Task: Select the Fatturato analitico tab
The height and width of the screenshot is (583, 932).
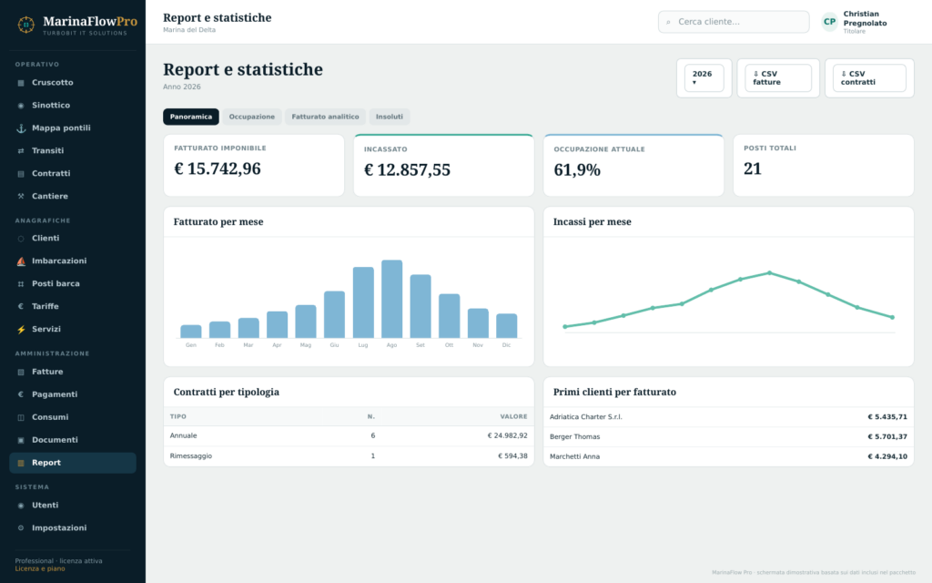Action: 325,117
